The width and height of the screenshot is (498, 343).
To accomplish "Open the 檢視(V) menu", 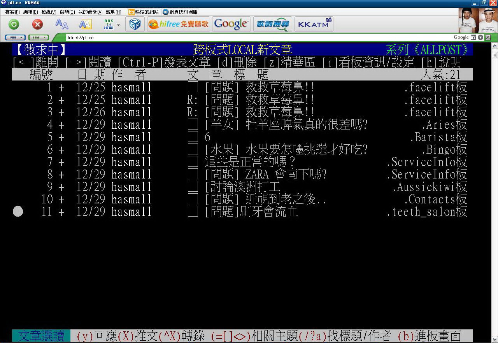I will [x=49, y=12].
